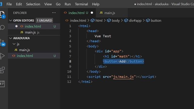This screenshot has width=194, height=109.
Task: Click the div#app breadcrumb segment
Action: pyautogui.click(x=135, y=20)
